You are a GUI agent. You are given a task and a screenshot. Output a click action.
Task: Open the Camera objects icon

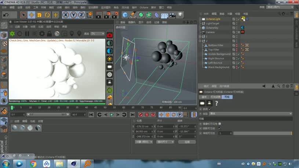click(x=172, y=15)
